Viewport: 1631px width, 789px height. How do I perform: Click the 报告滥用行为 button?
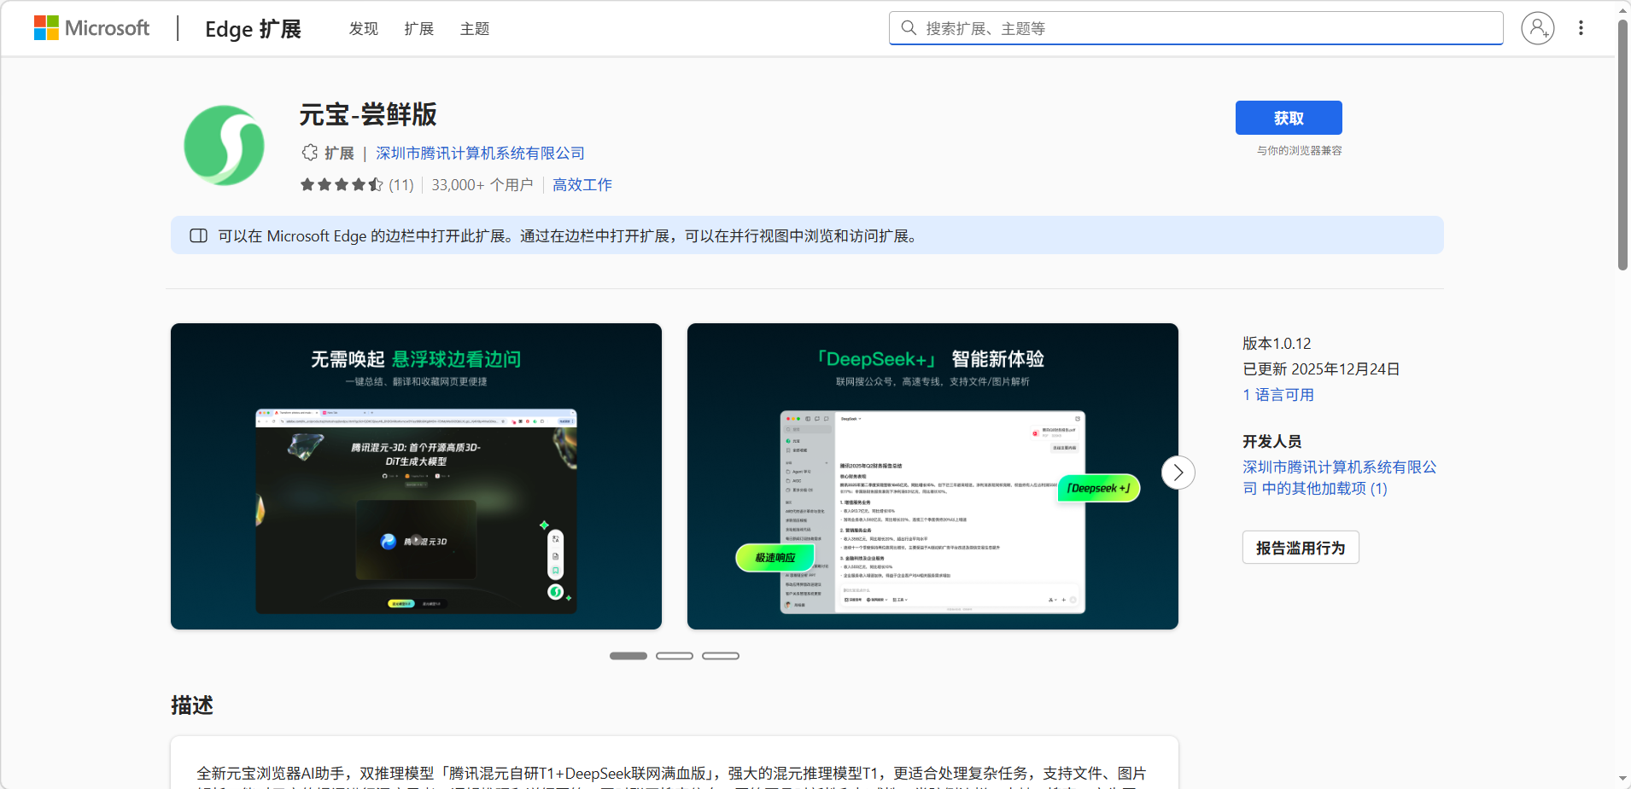pyautogui.click(x=1300, y=548)
